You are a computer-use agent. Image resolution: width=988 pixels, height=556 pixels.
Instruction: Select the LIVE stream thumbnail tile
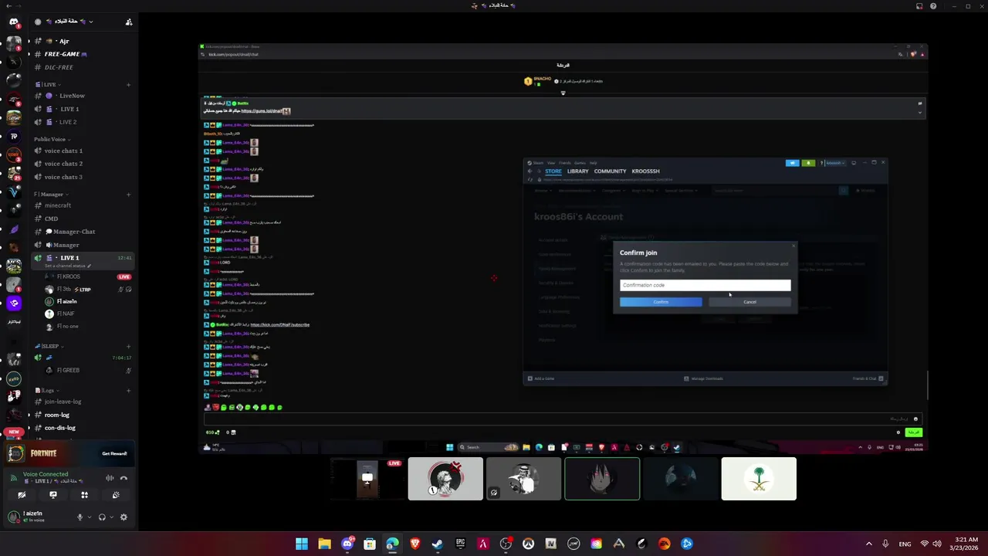367,479
